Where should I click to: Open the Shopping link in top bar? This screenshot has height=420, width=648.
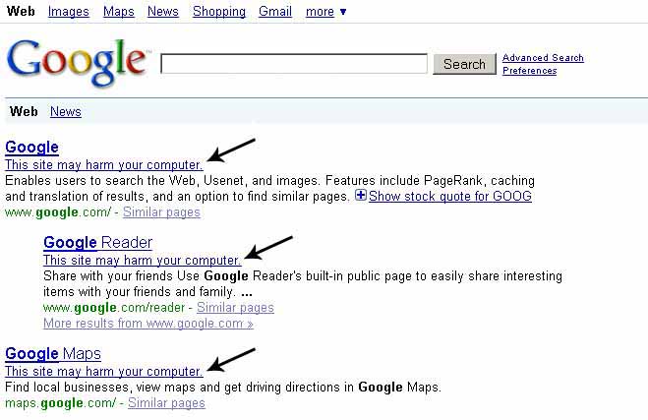[x=218, y=12]
